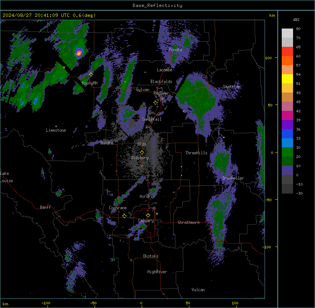This screenshot has height=308, width=315.
Task: Click the Lacombe city label
Action: coord(164,70)
